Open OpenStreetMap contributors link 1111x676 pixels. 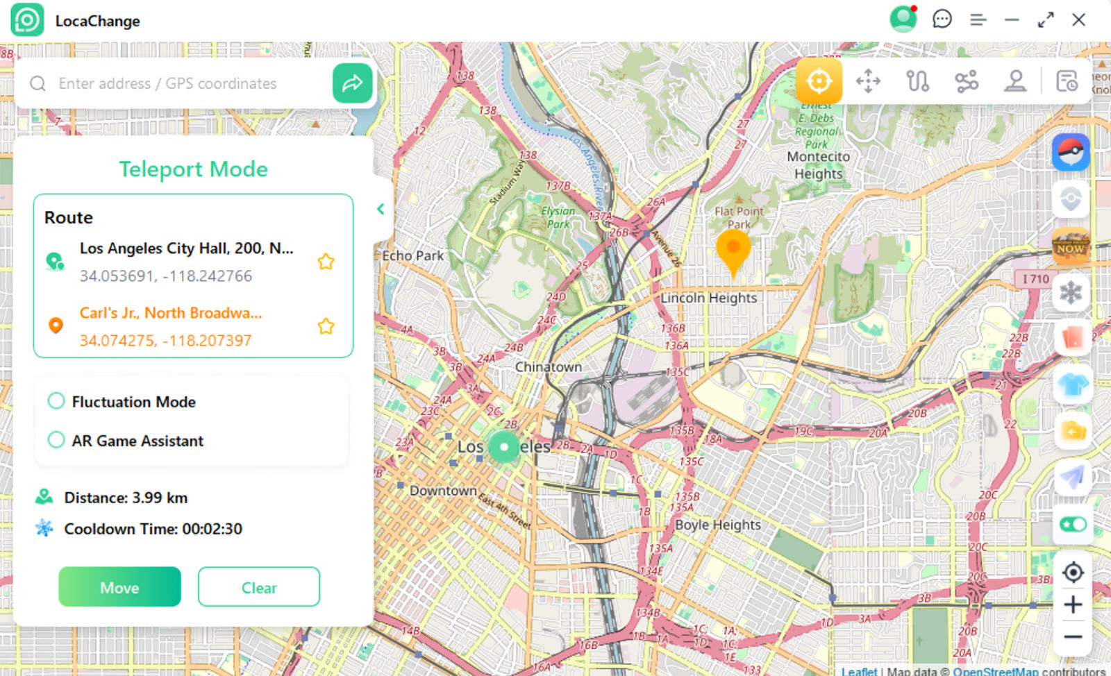tap(995, 670)
